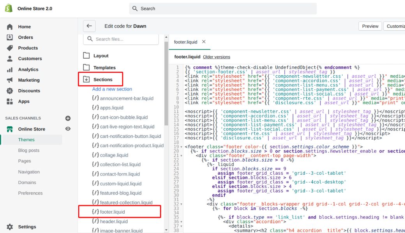405x233 pixels.
Task: Expand the Layout folder
Action: click(x=101, y=56)
